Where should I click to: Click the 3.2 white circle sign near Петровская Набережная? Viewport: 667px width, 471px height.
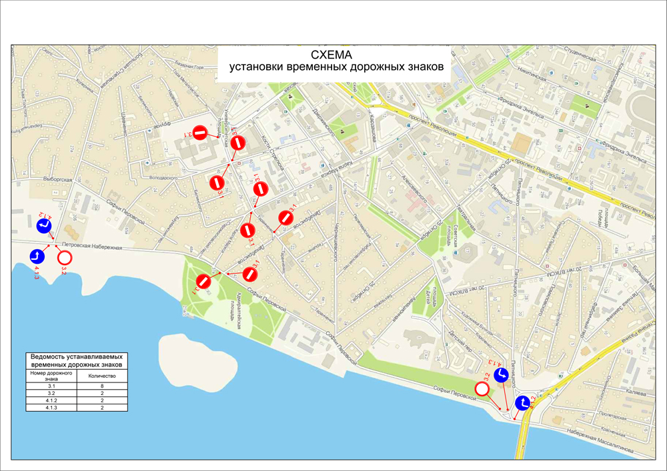(65, 257)
